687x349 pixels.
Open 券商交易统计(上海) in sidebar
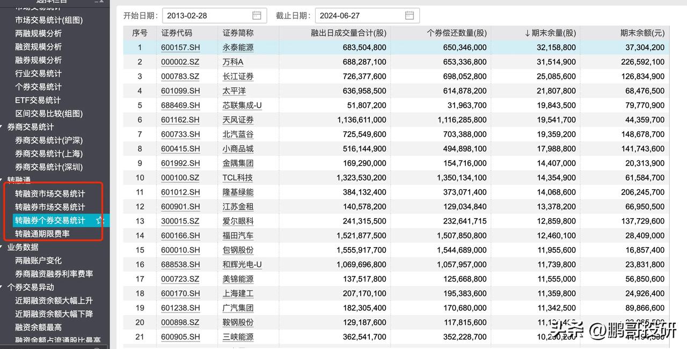49,154
